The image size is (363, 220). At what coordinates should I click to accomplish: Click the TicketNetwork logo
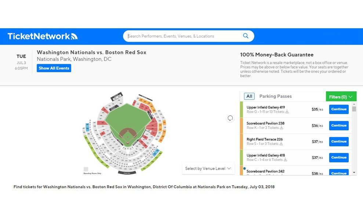point(43,36)
